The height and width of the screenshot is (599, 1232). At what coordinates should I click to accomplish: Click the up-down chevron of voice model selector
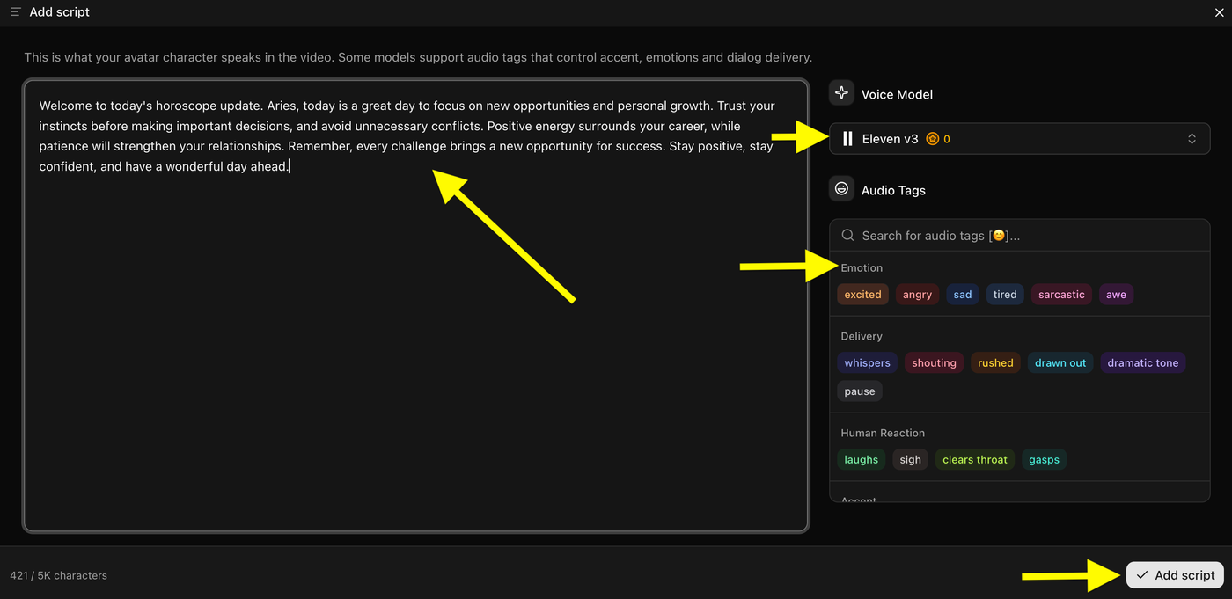tap(1192, 139)
